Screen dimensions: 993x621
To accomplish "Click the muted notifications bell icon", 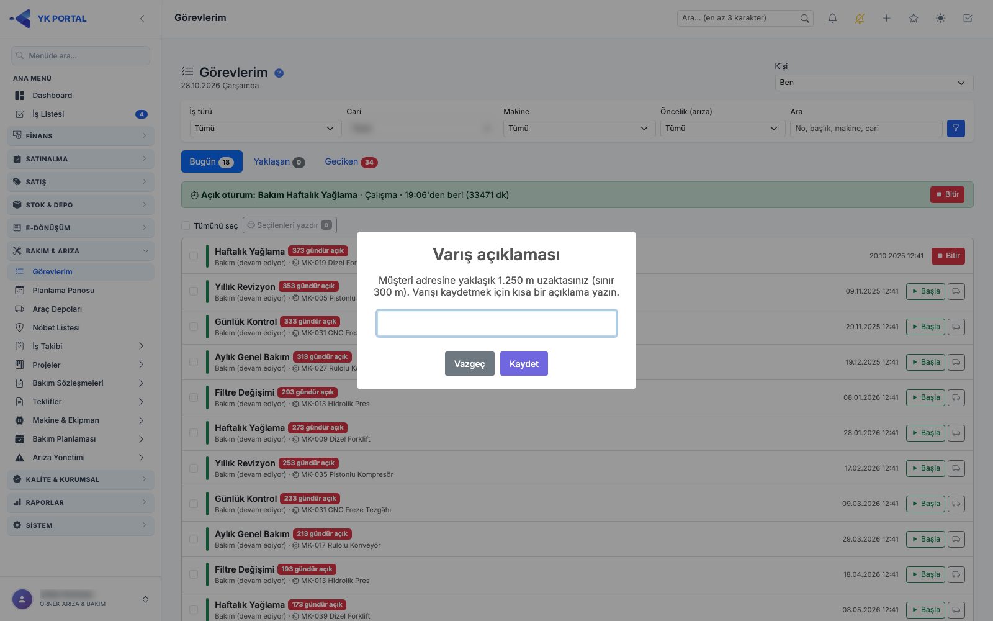I will pos(860,18).
